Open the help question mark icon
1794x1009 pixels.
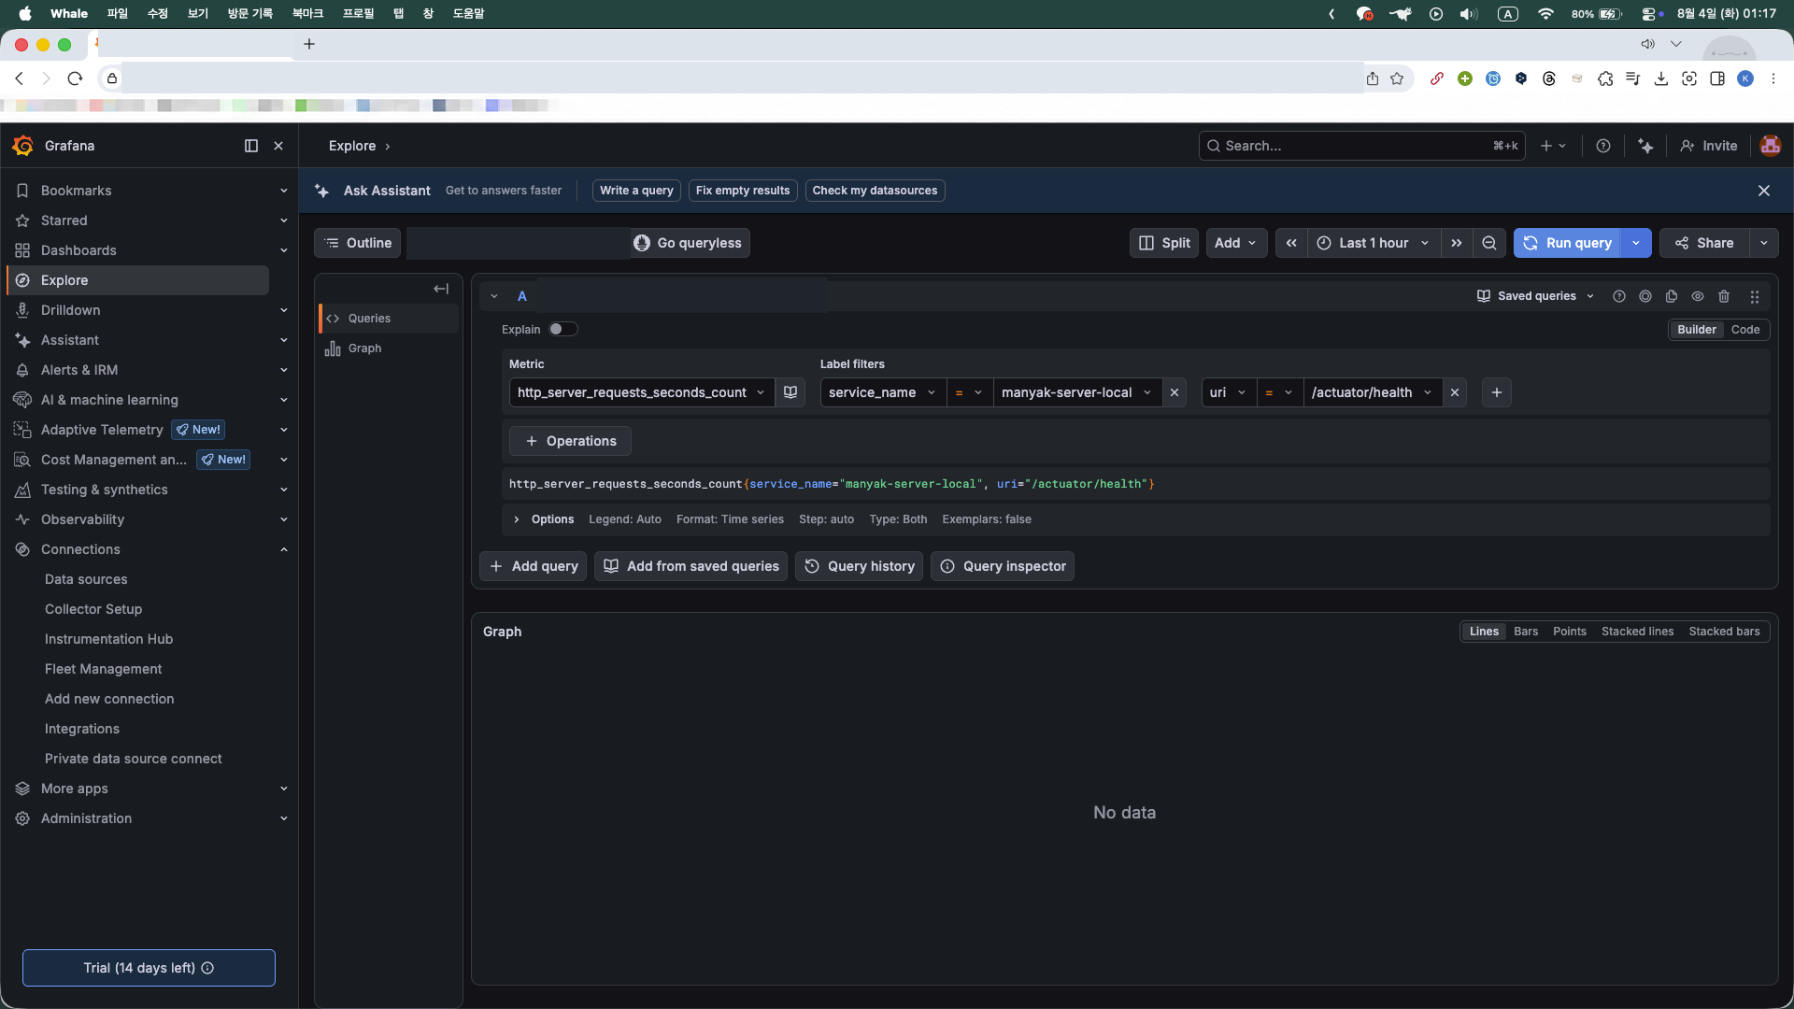[x=1603, y=146]
